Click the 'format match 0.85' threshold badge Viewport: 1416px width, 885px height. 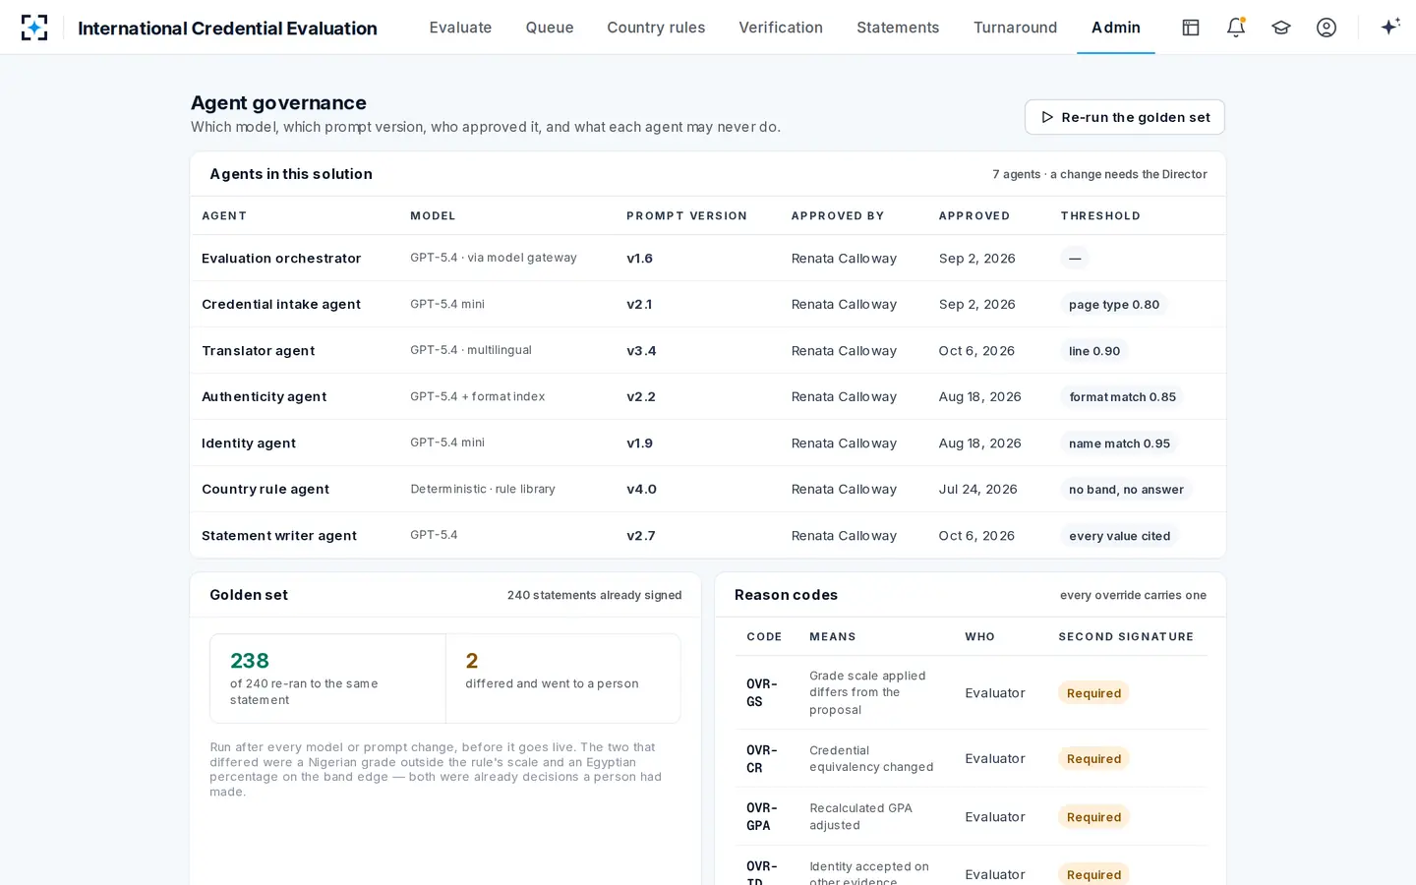pyautogui.click(x=1122, y=397)
